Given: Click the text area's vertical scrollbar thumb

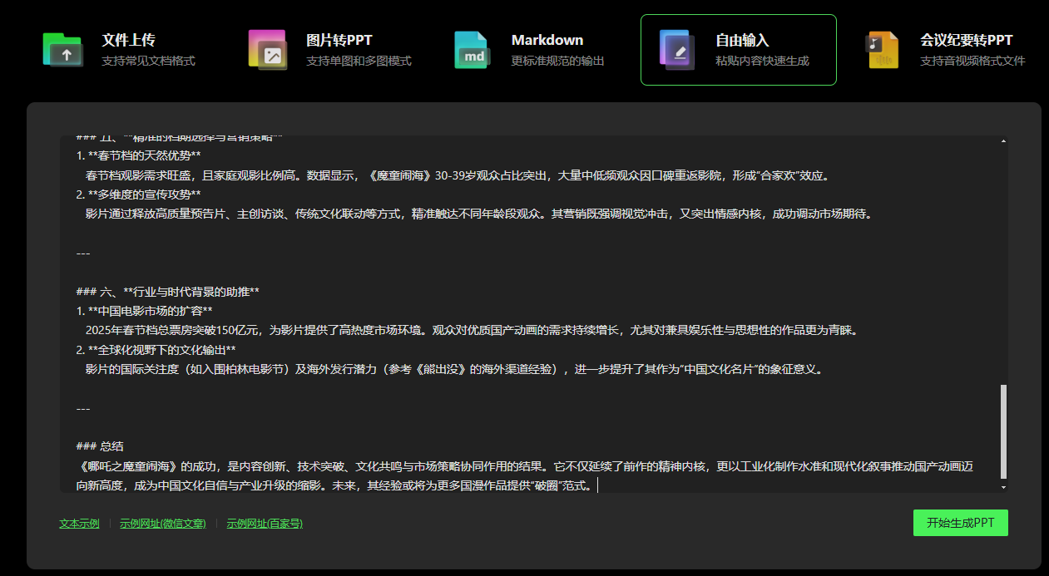Looking at the screenshot, I should tap(1002, 431).
